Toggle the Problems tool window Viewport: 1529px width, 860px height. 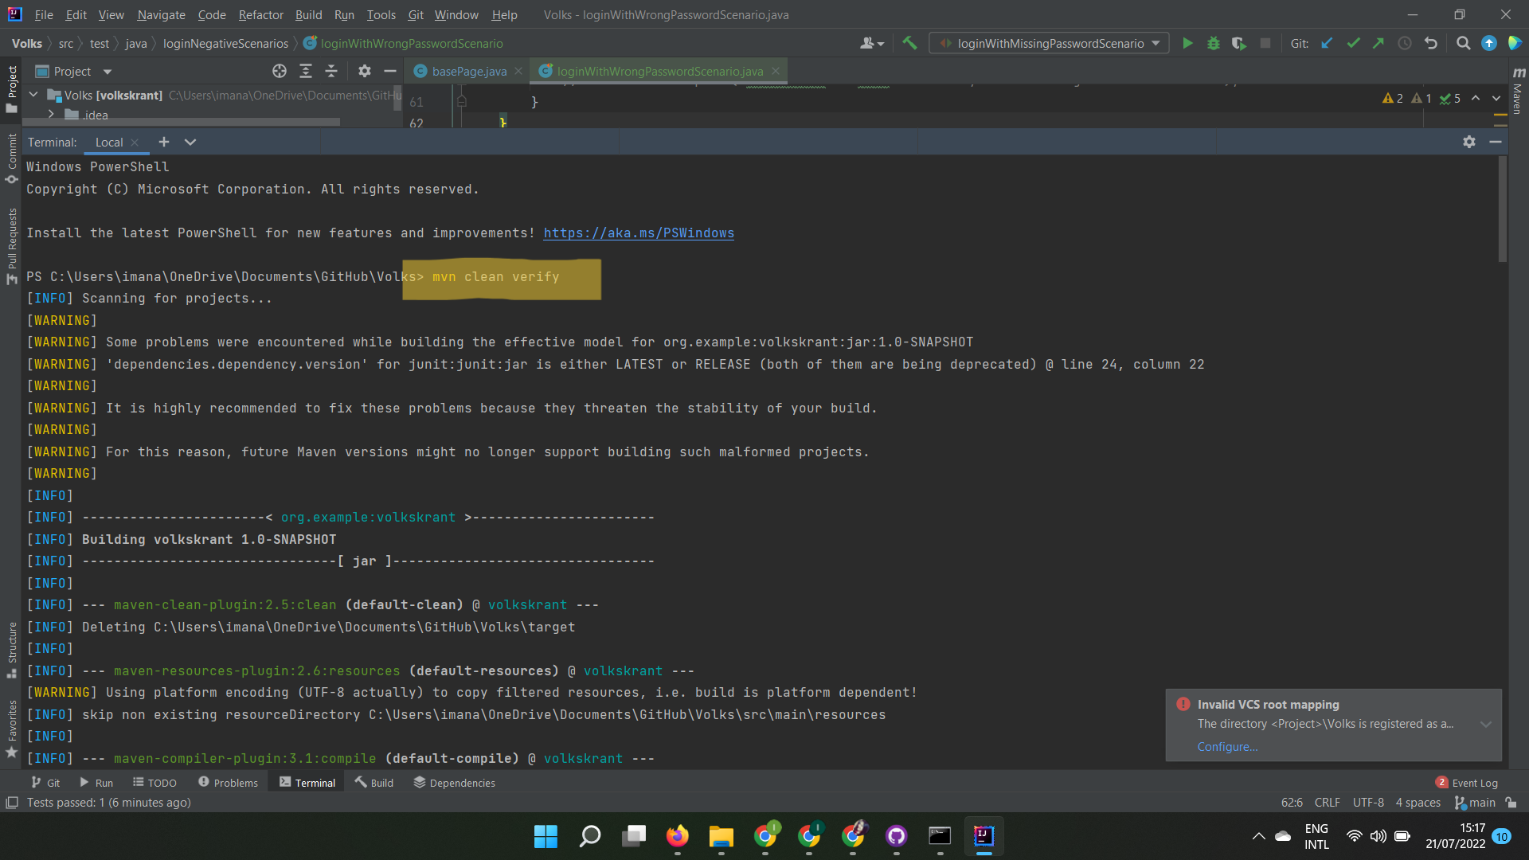(228, 782)
